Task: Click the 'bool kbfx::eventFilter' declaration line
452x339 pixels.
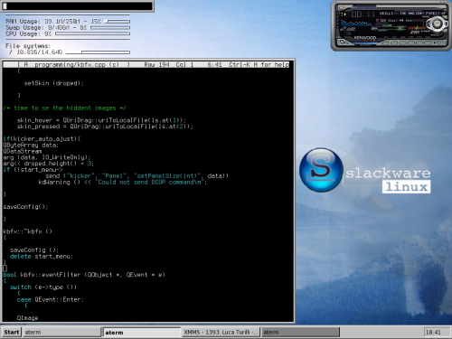Action: pos(84,275)
